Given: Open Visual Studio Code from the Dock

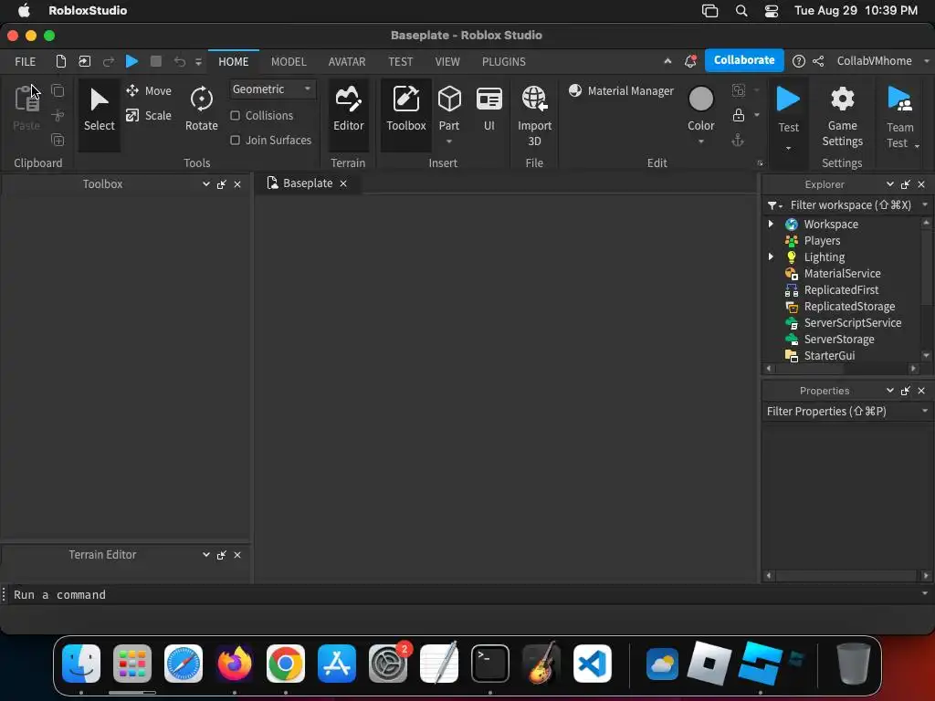Looking at the screenshot, I should pyautogui.click(x=592, y=664).
